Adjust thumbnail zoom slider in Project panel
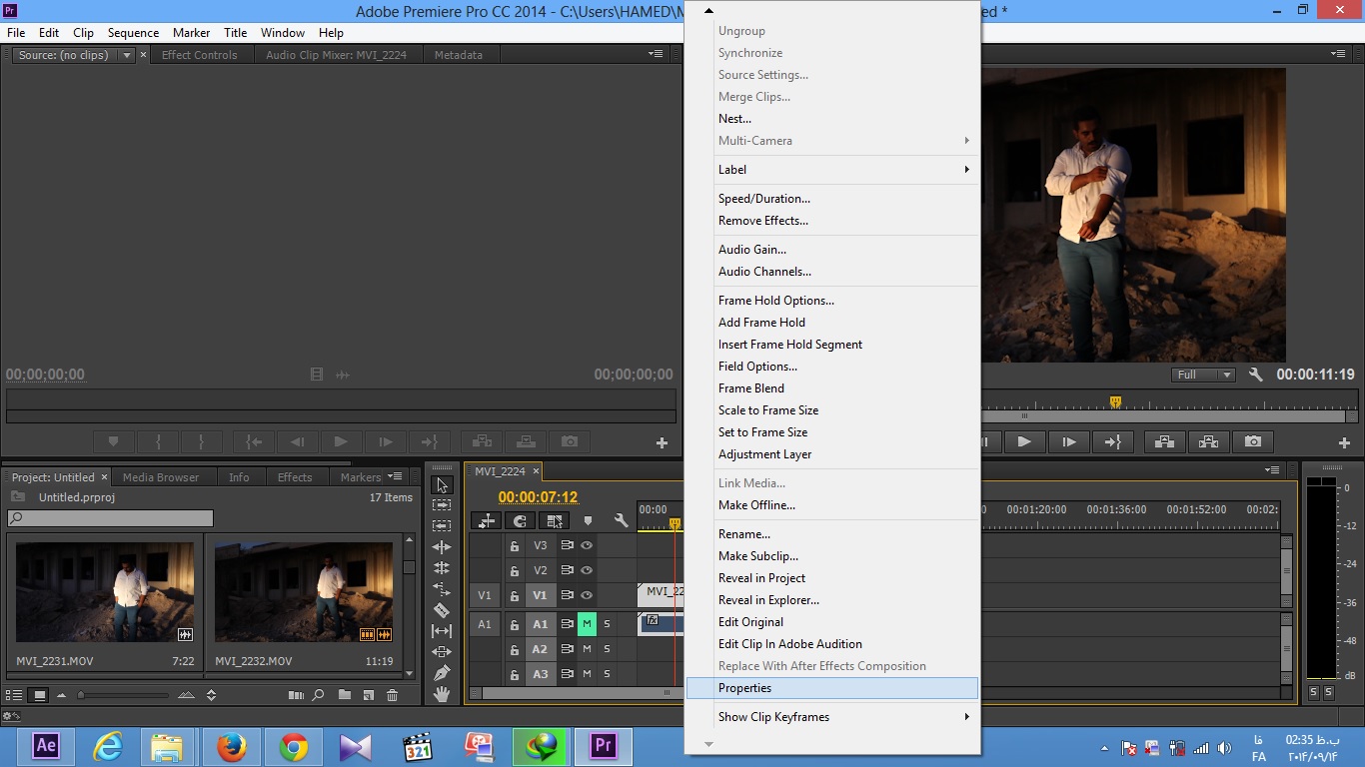 125,695
